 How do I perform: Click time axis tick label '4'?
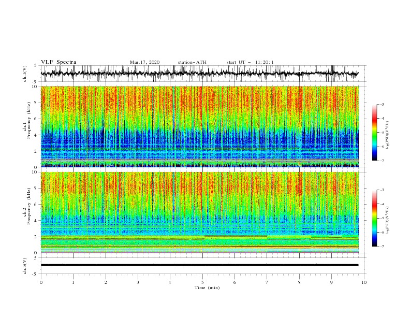[170, 282]
